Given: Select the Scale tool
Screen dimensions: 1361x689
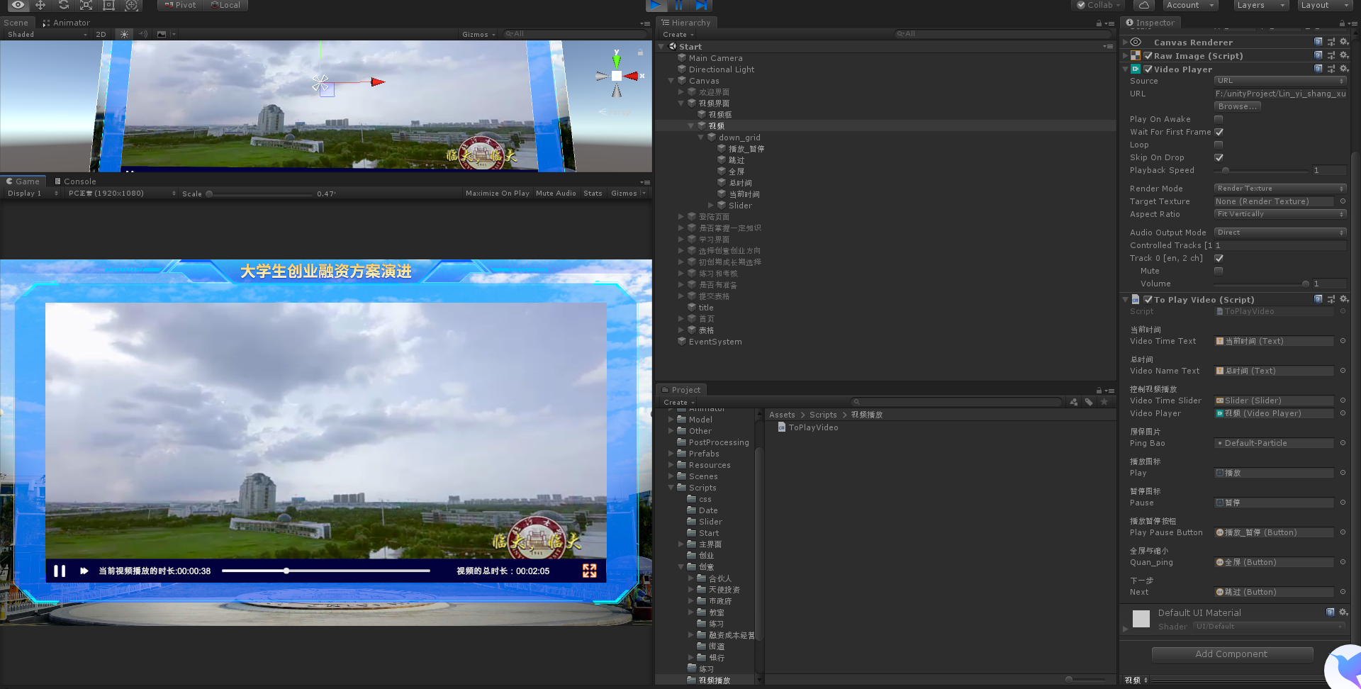Looking at the screenshot, I should [86, 6].
